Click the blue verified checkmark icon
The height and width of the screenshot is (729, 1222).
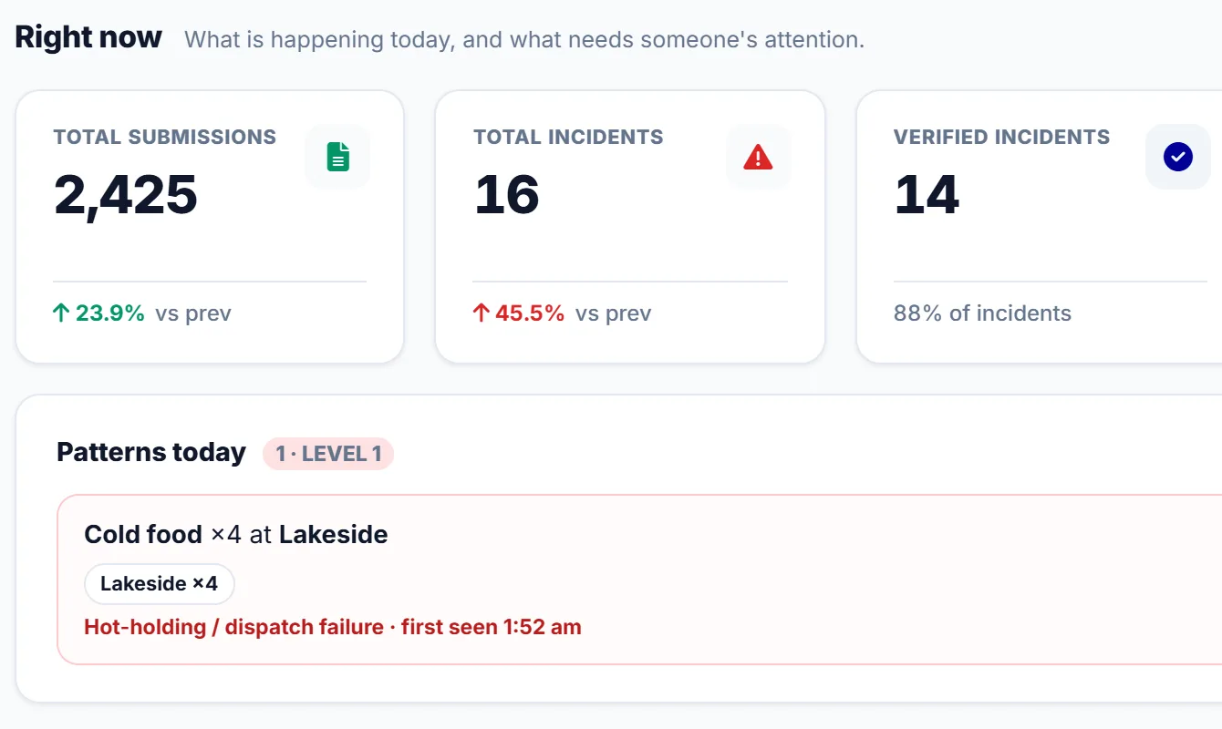1178,157
